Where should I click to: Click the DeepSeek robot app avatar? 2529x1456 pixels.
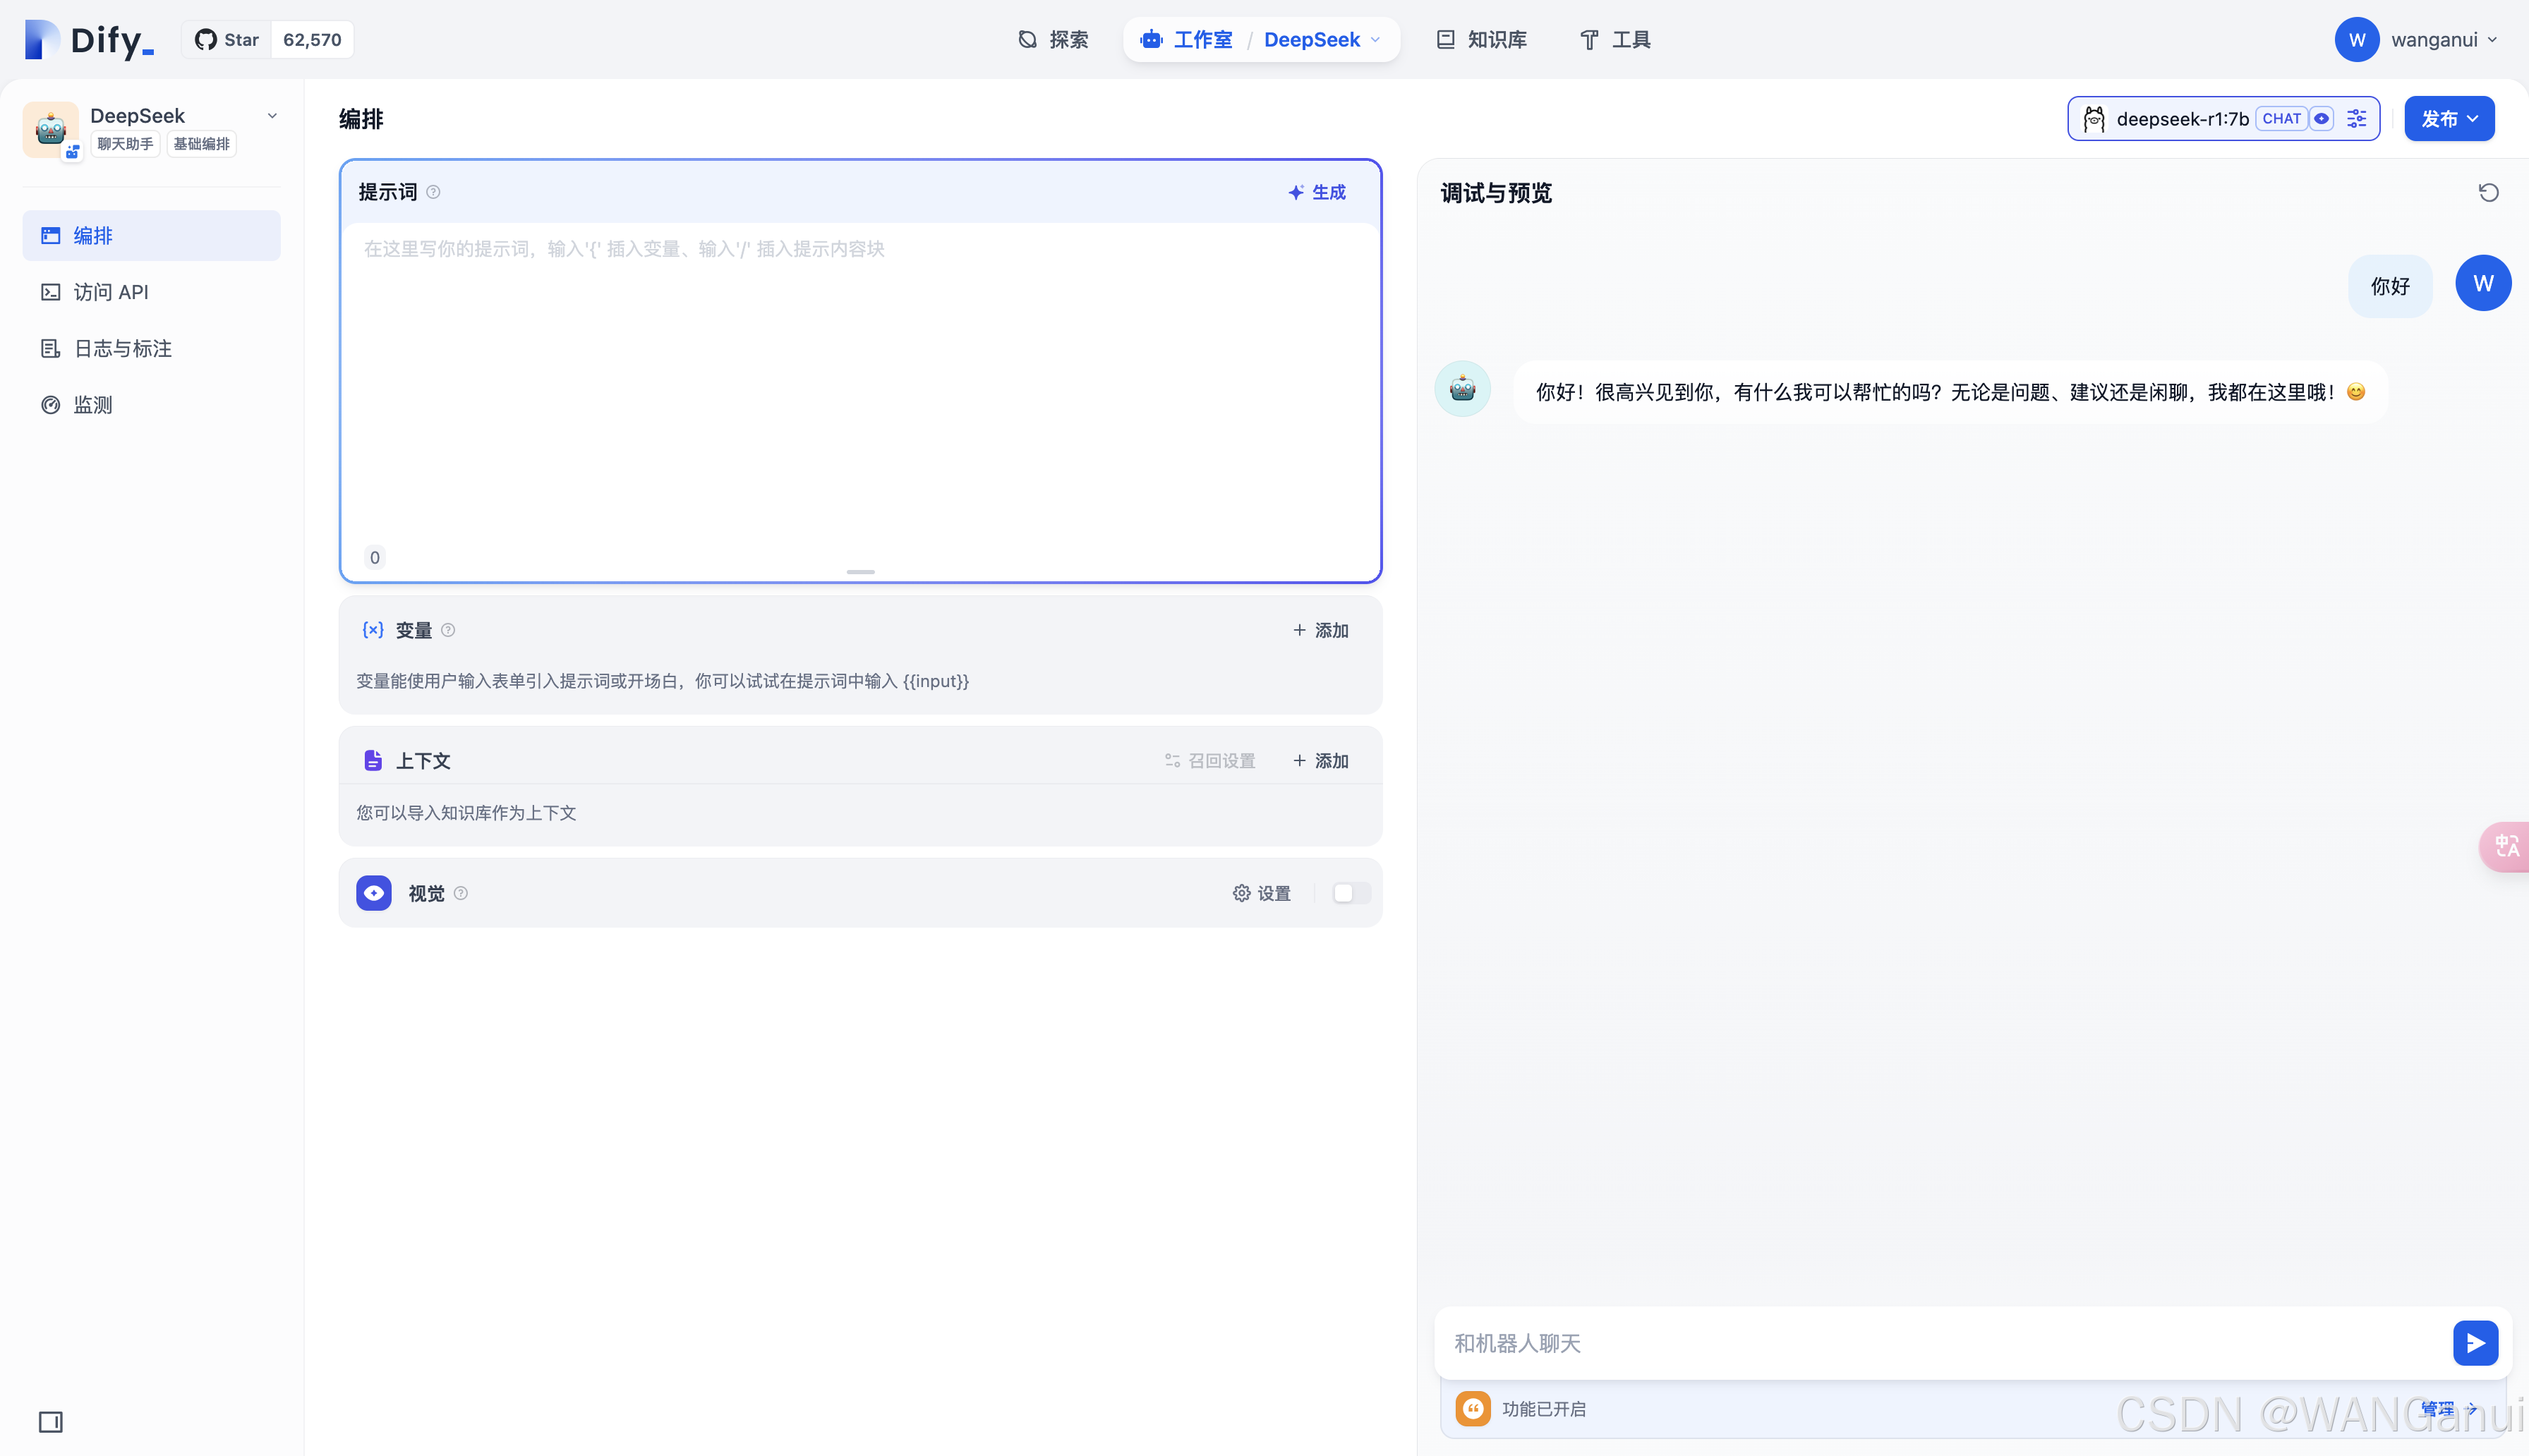[x=50, y=129]
